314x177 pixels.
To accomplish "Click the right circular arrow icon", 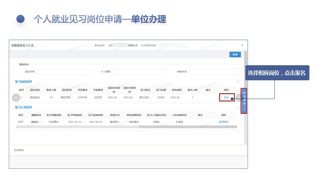I will (x=239, y=97).
